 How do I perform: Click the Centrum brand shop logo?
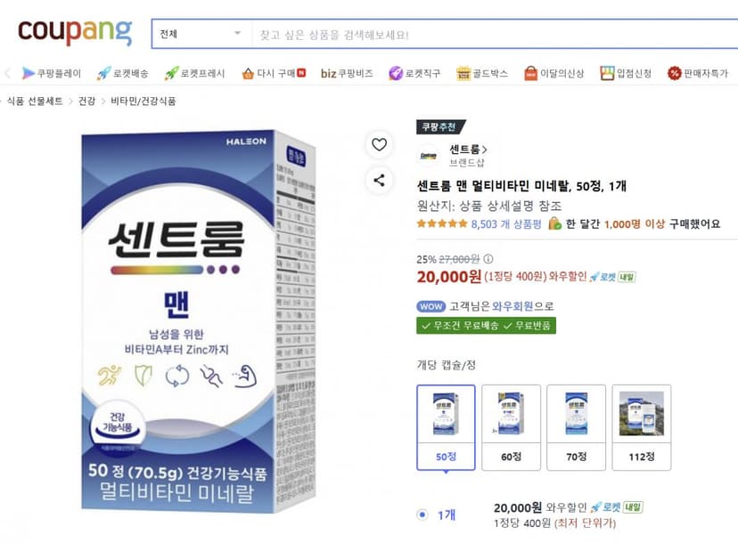pyautogui.click(x=429, y=156)
